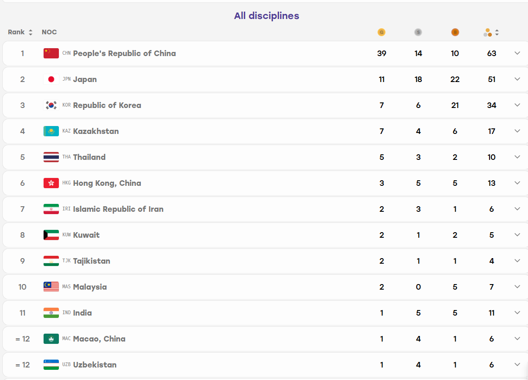Click the bronze medal column icon
528x380 pixels.
pyautogui.click(x=455, y=32)
